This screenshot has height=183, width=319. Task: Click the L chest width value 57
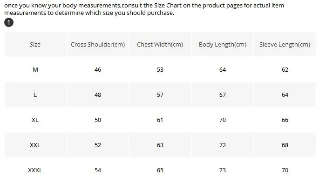coord(160,95)
